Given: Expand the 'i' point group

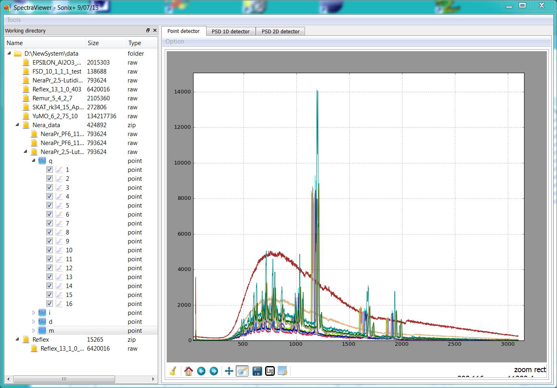Looking at the screenshot, I should (34, 313).
